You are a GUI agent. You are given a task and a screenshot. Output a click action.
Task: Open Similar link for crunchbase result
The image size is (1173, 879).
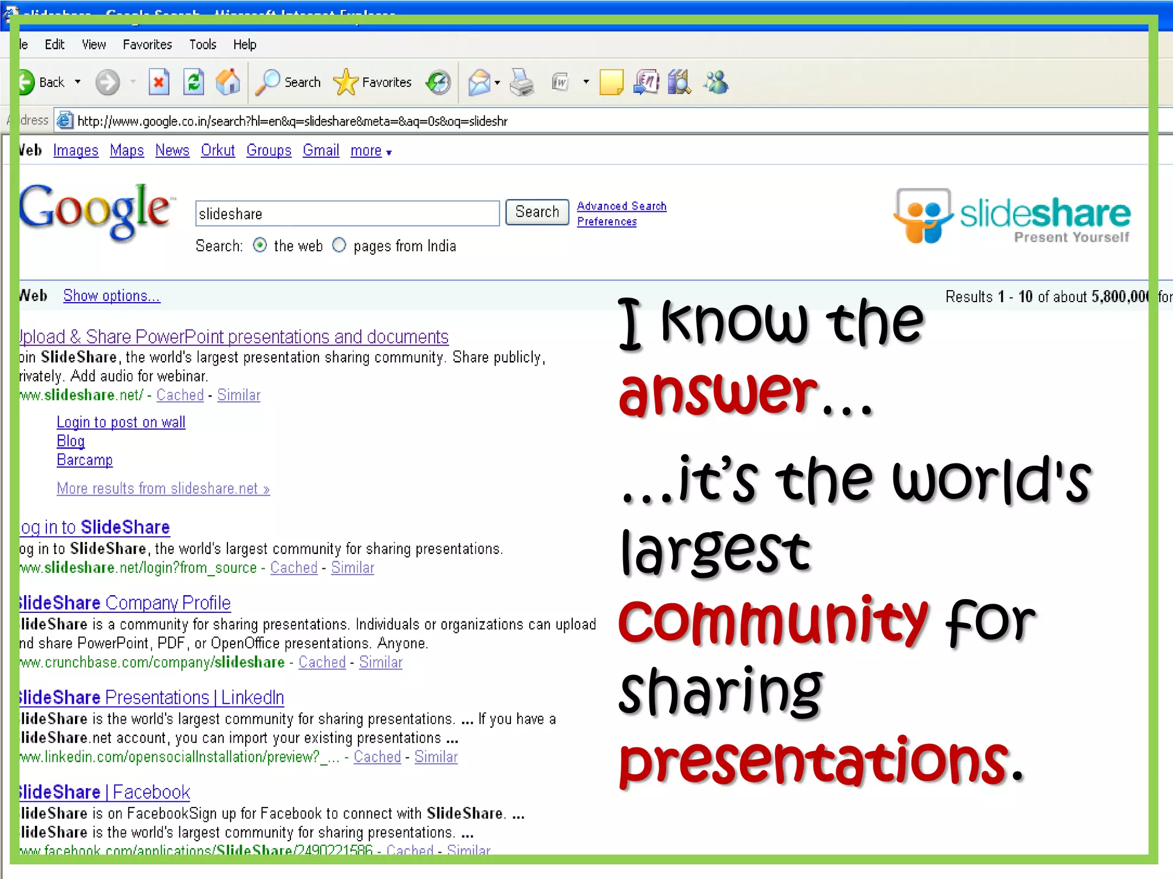(x=381, y=662)
